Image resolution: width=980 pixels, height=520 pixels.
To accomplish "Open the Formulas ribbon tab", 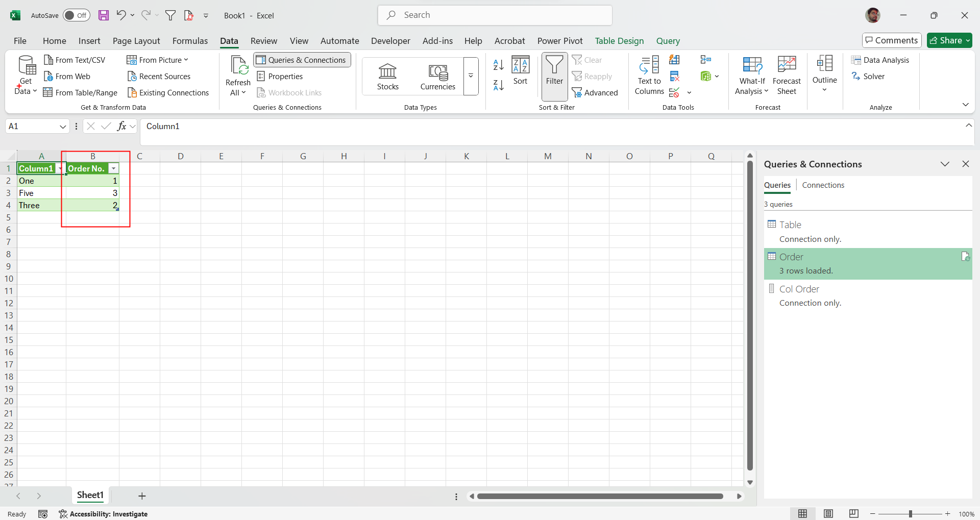I will point(190,41).
